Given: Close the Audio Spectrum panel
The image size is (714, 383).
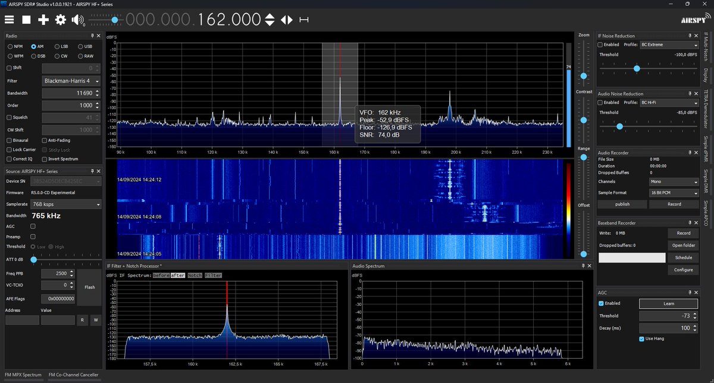Looking at the screenshot, I should 590,266.
